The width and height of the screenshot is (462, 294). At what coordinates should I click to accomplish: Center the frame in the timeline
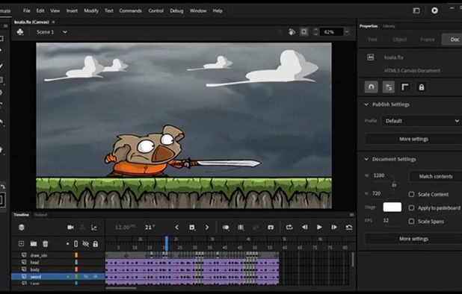point(271,228)
